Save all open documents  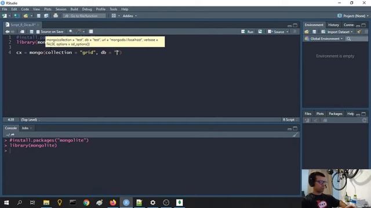(46, 16)
